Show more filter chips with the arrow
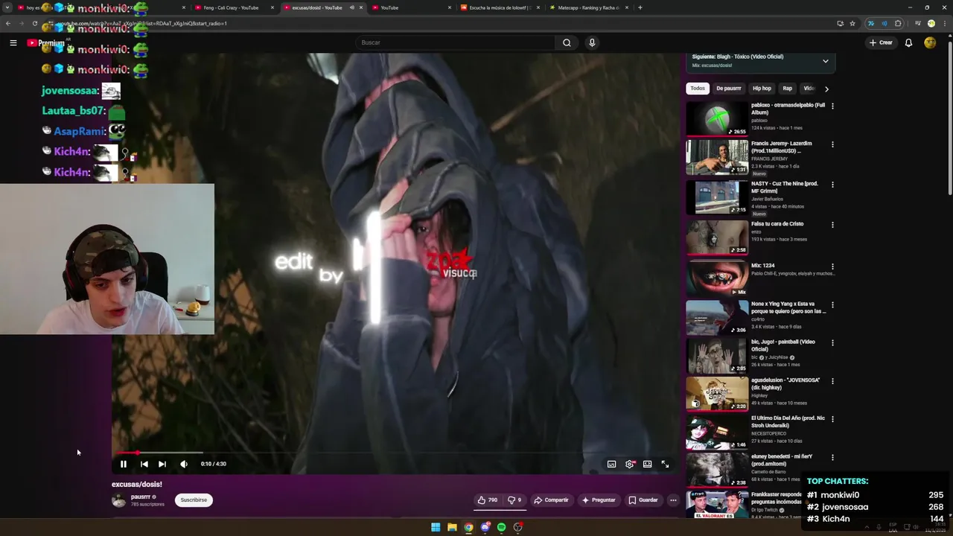 826,89
